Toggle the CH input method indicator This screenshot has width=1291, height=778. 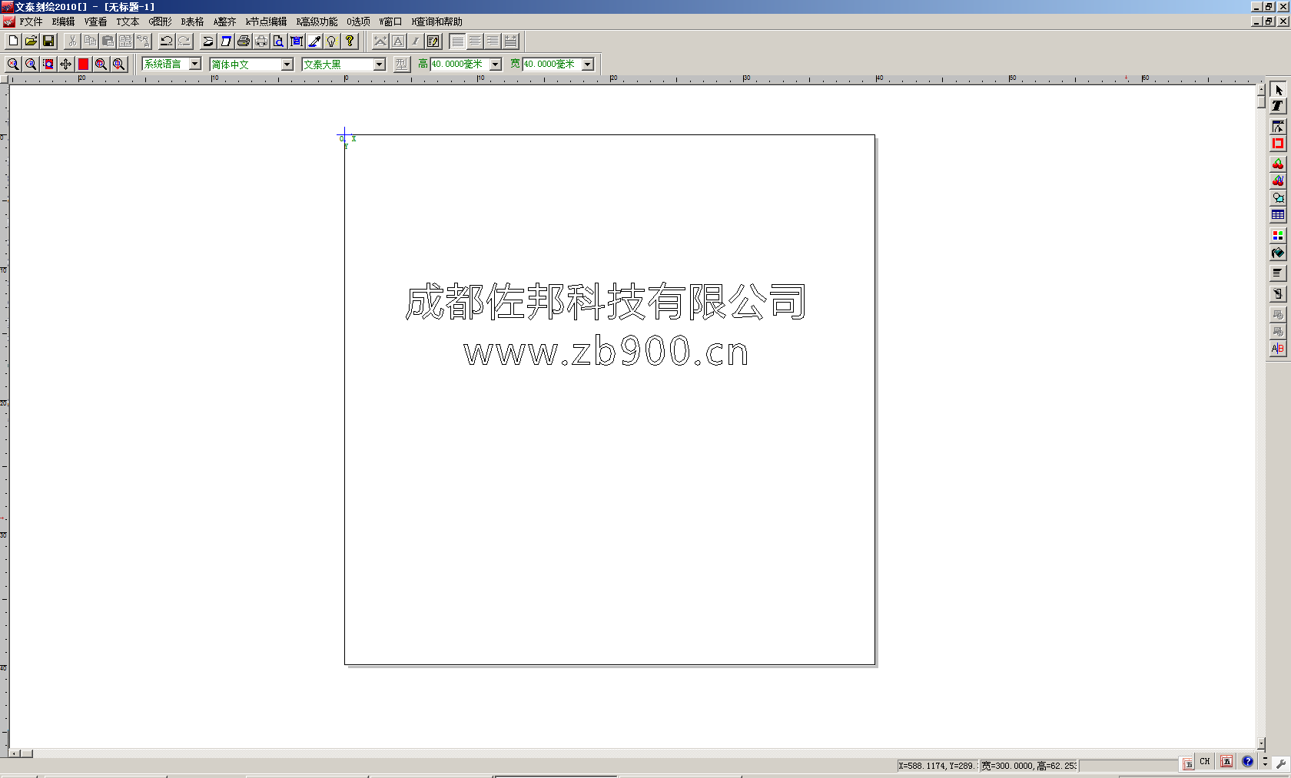(x=1205, y=762)
